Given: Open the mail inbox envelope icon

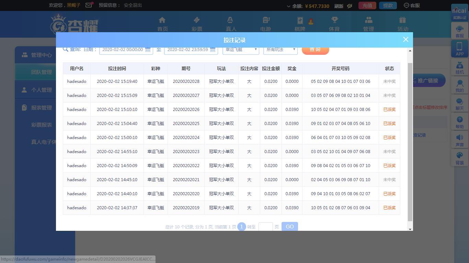Looking at the screenshot, I should point(89,5).
